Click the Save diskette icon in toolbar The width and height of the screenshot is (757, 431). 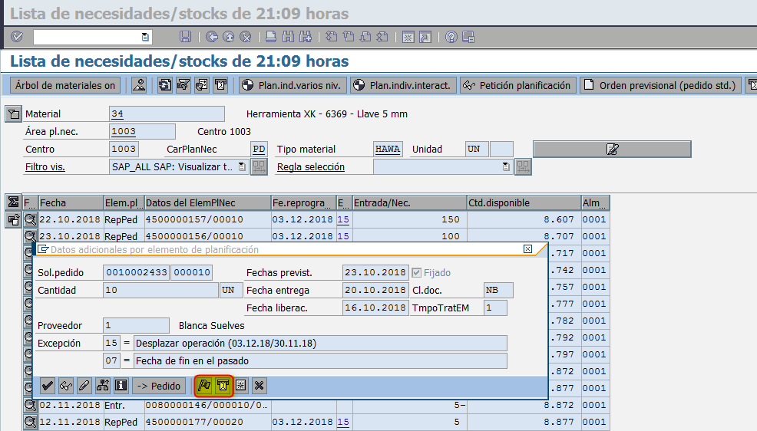click(x=185, y=37)
